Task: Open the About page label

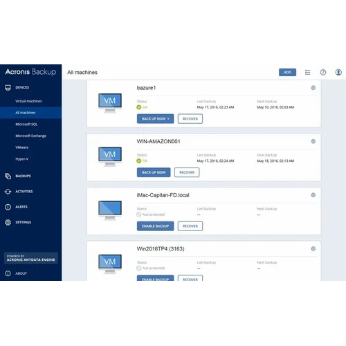Action: coord(21,273)
